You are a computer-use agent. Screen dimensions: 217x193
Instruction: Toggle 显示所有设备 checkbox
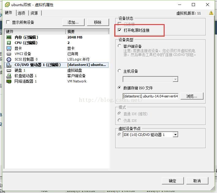[8, 22]
